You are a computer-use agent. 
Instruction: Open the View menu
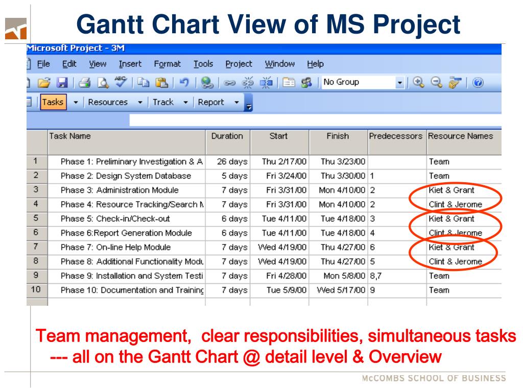click(98, 64)
